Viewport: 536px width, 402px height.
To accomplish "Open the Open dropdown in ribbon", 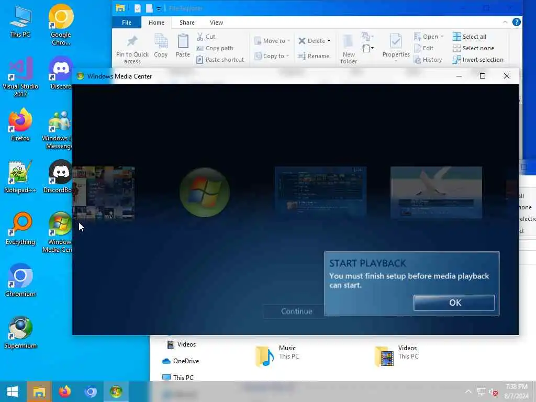I will 429,37.
